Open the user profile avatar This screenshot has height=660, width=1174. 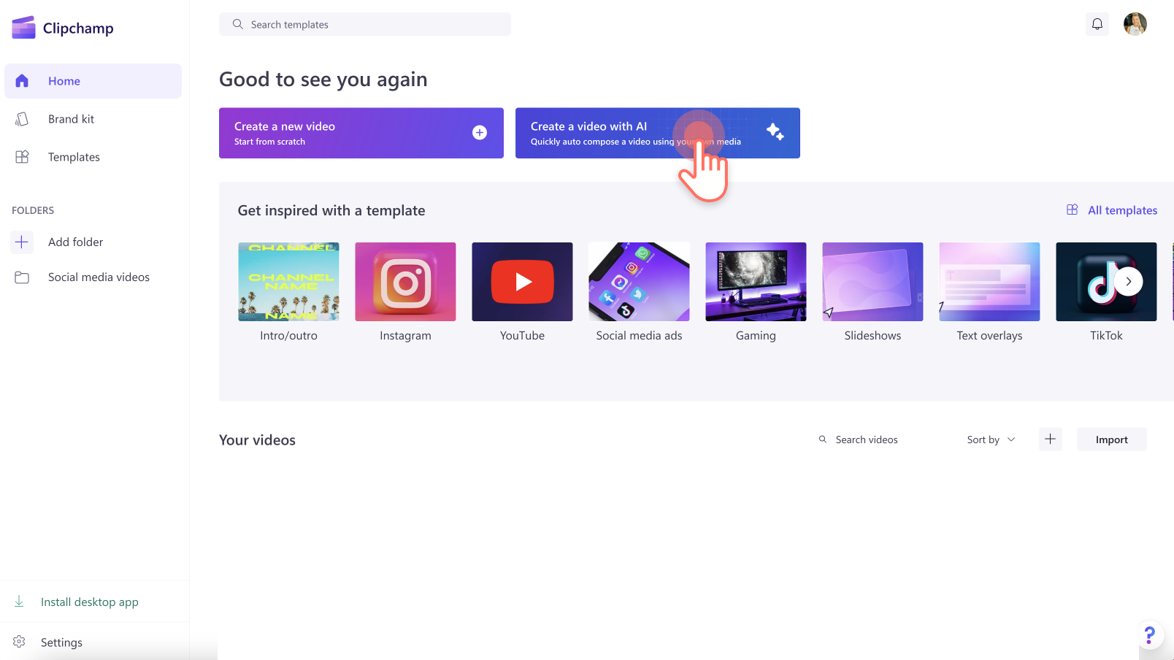point(1135,24)
